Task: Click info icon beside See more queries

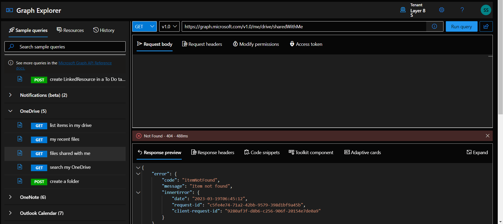Action: click(11, 63)
